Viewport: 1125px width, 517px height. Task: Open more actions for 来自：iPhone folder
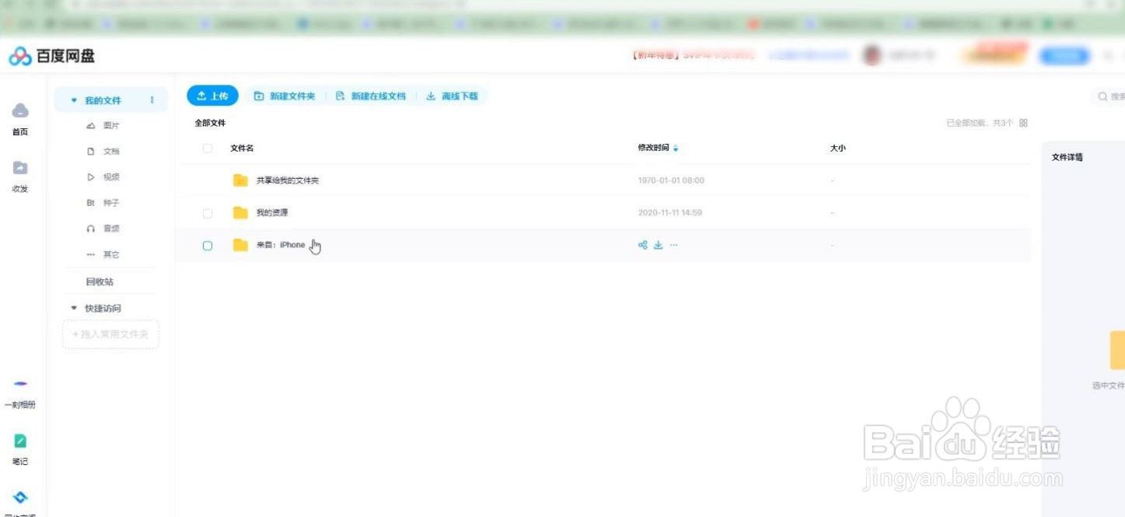pyautogui.click(x=673, y=244)
